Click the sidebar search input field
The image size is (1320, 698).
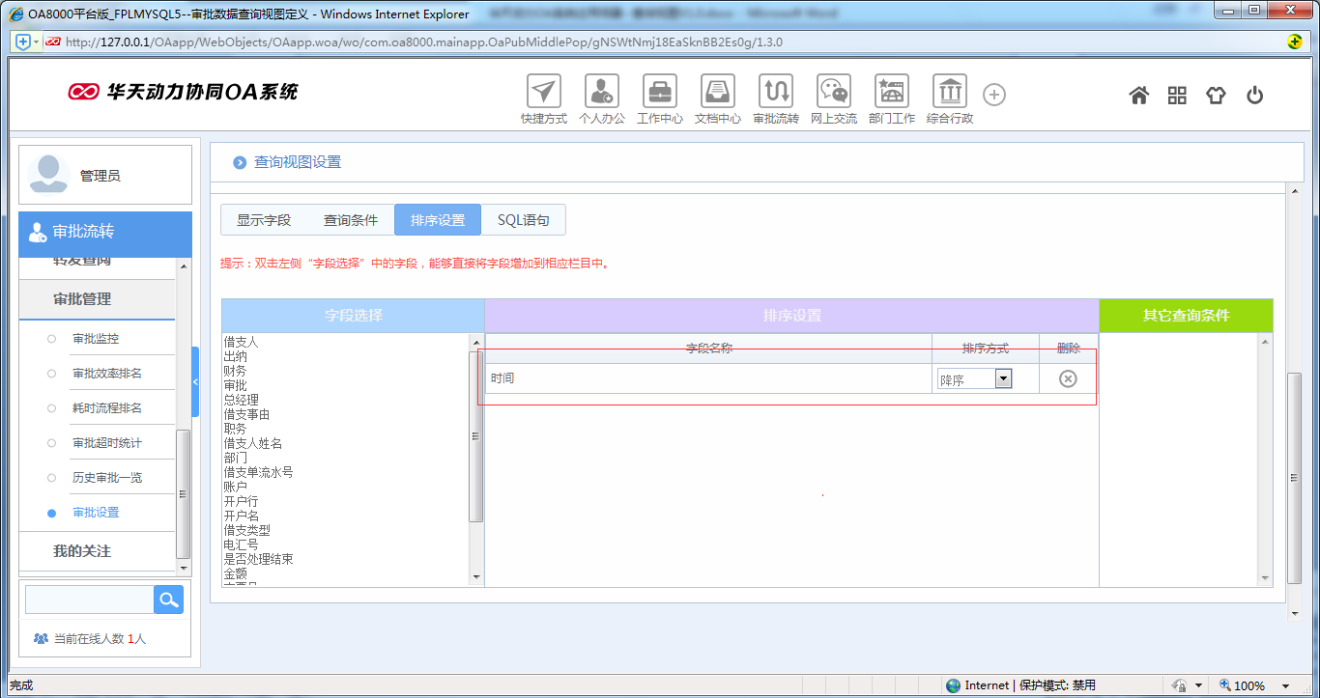[x=89, y=600]
